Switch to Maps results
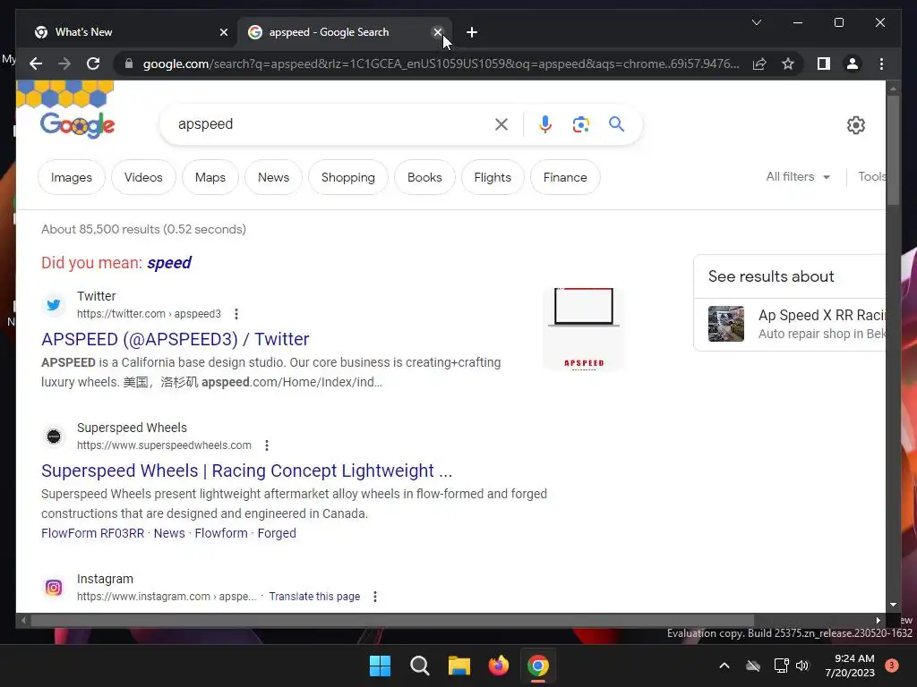Screen dimensions: 917x687 point(210,177)
